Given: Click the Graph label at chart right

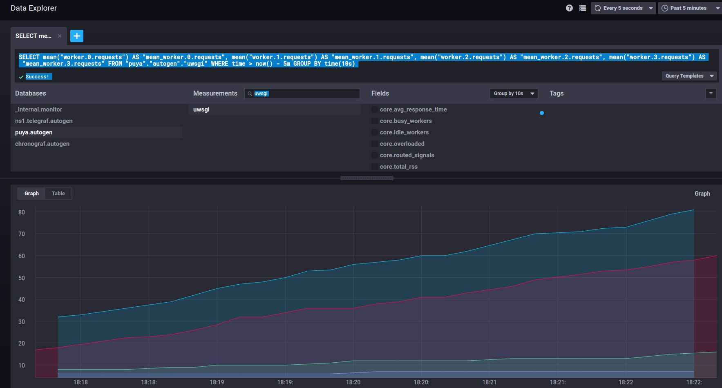Looking at the screenshot, I should (x=702, y=194).
